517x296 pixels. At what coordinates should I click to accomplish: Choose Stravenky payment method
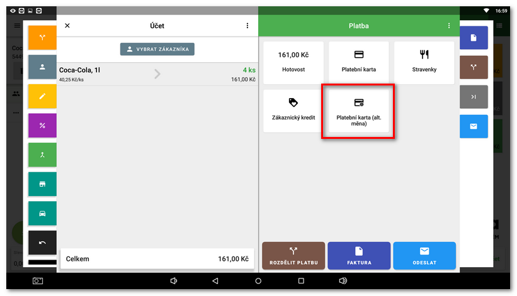point(424,62)
